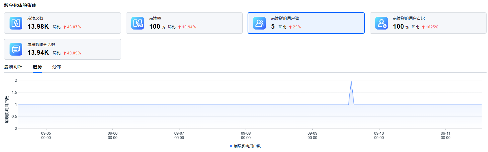Toggle the 崩溃影响用户数 legend series

tap(245, 146)
